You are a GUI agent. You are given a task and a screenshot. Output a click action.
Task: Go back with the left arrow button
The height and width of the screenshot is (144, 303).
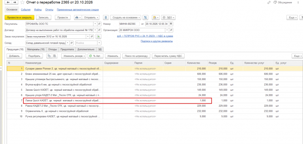8,2
